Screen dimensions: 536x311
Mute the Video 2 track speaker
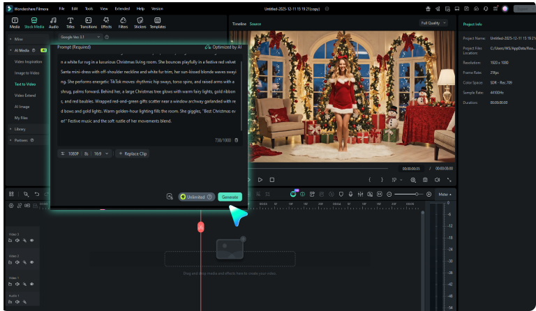(x=17, y=262)
